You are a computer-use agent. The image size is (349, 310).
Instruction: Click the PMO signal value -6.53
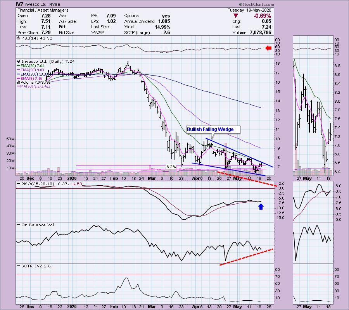click(76, 184)
